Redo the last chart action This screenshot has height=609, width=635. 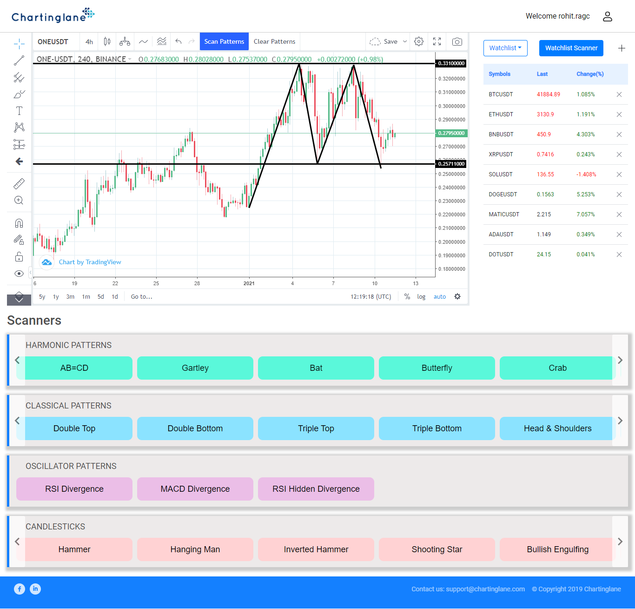[x=192, y=41]
